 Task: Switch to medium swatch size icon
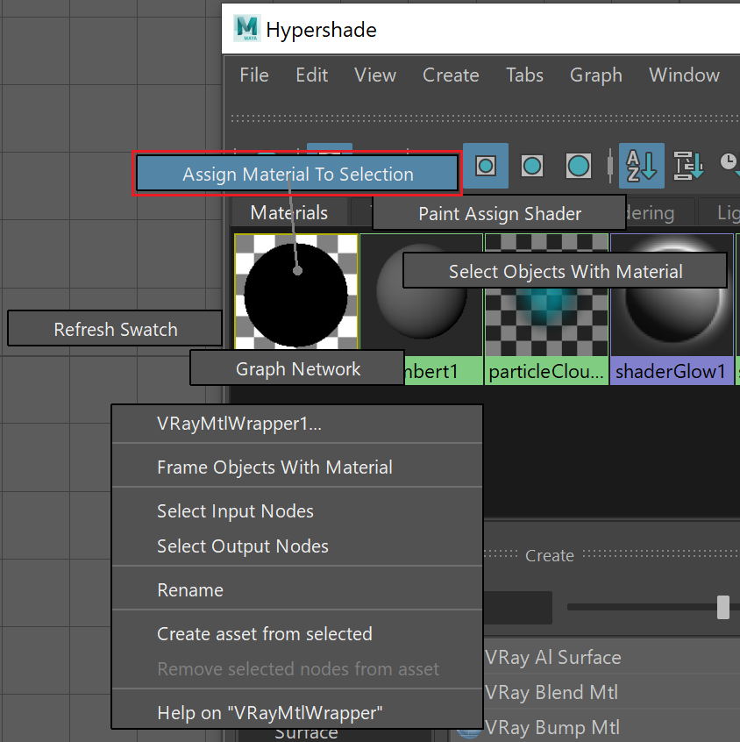point(532,166)
